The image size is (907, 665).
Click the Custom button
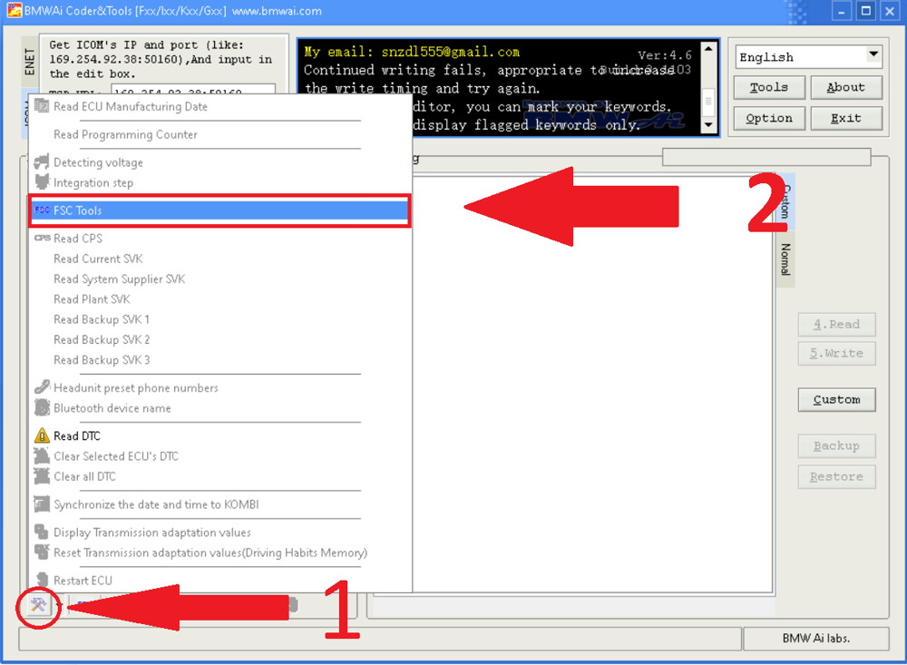[836, 399]
